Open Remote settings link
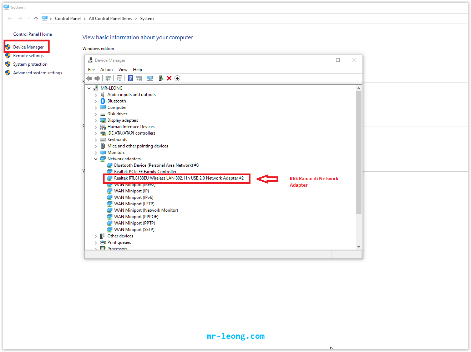The width and height of the screenshot is (471, 352). click(28, 56)
